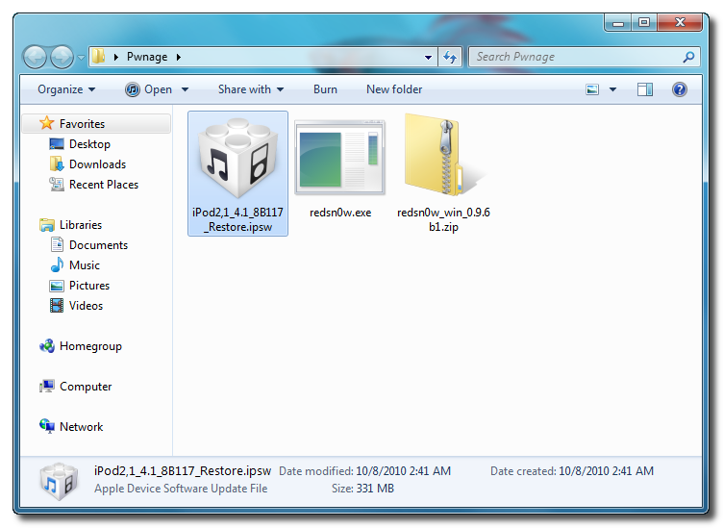Select Music under Libraries
Screen dimensions: 723x528
coord(85,265)
